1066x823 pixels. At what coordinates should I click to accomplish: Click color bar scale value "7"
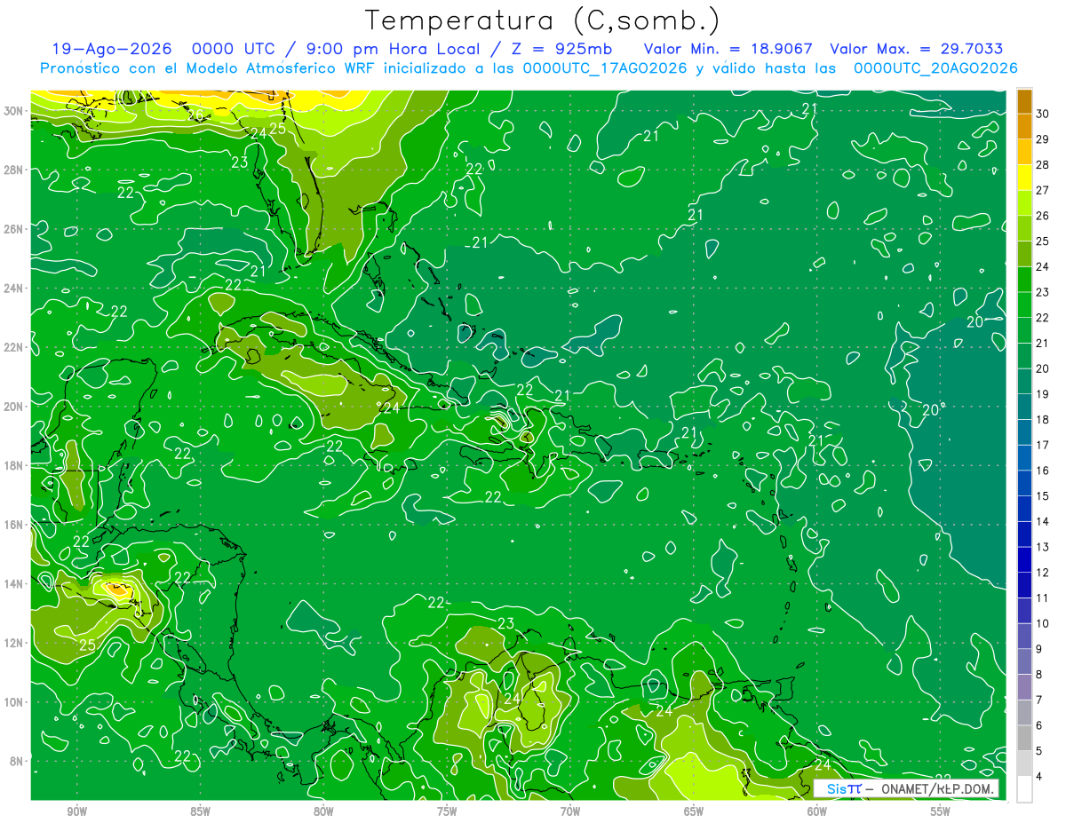[x=1041, y=700]
